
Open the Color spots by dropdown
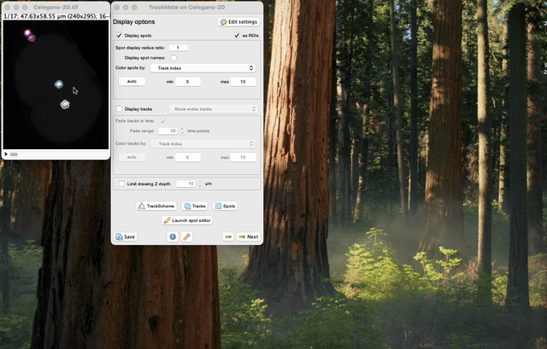(203, 68)
